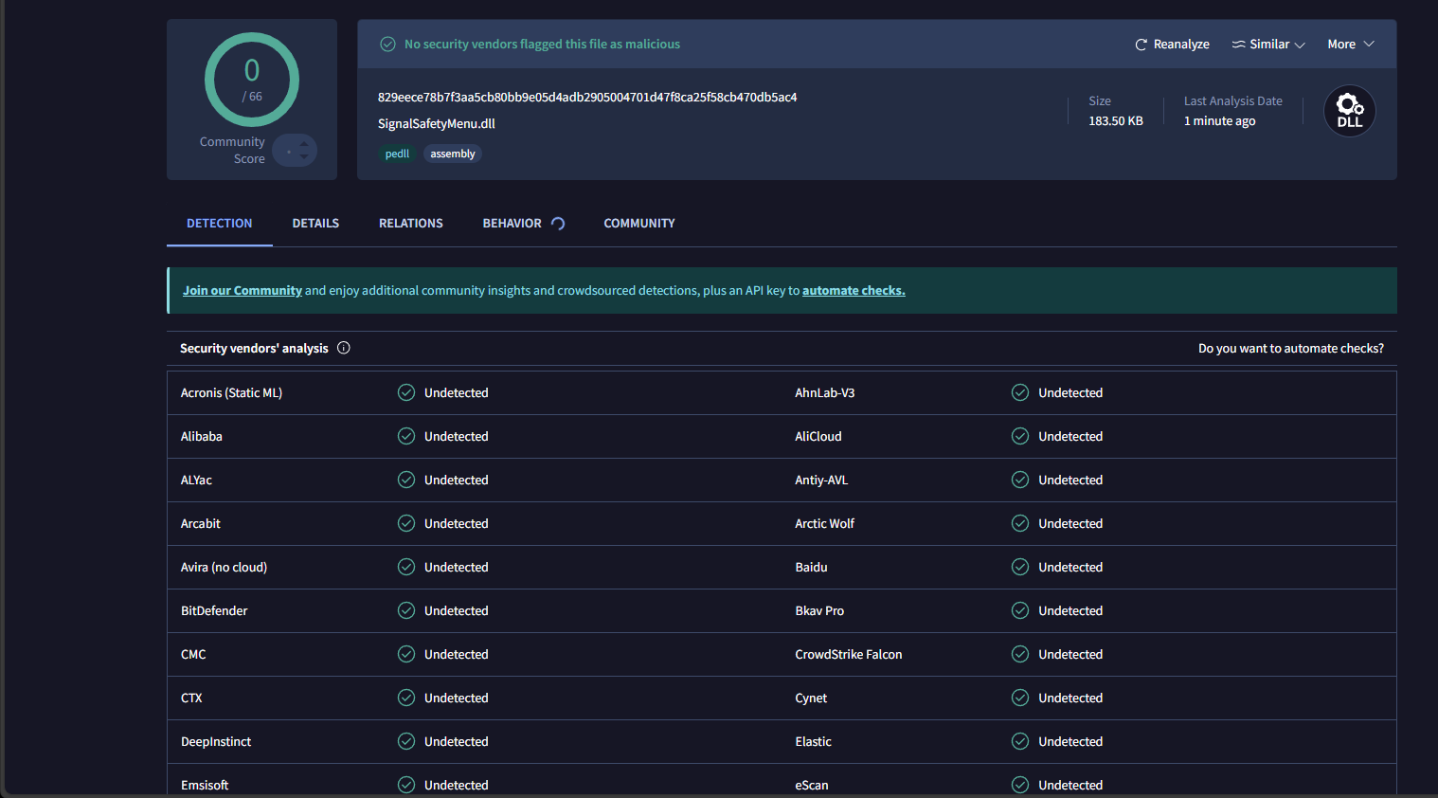The image size is (1438, 798).
Task: Open the Community tab
Action: (x=638, y=223)
